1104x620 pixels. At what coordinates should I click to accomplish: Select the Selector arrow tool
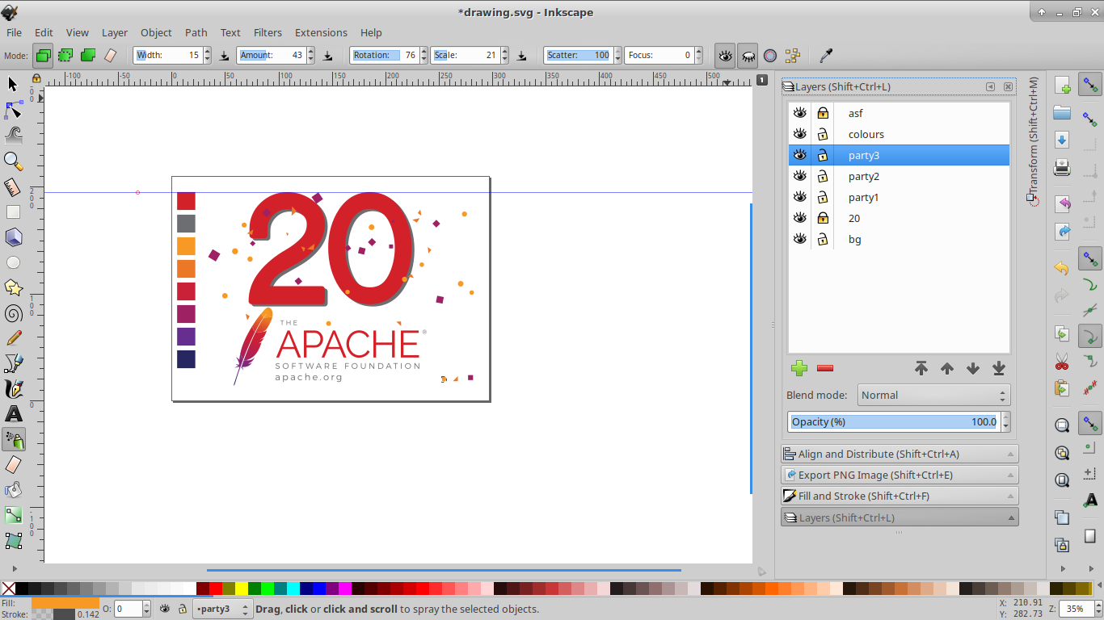[x=13, y=84]
